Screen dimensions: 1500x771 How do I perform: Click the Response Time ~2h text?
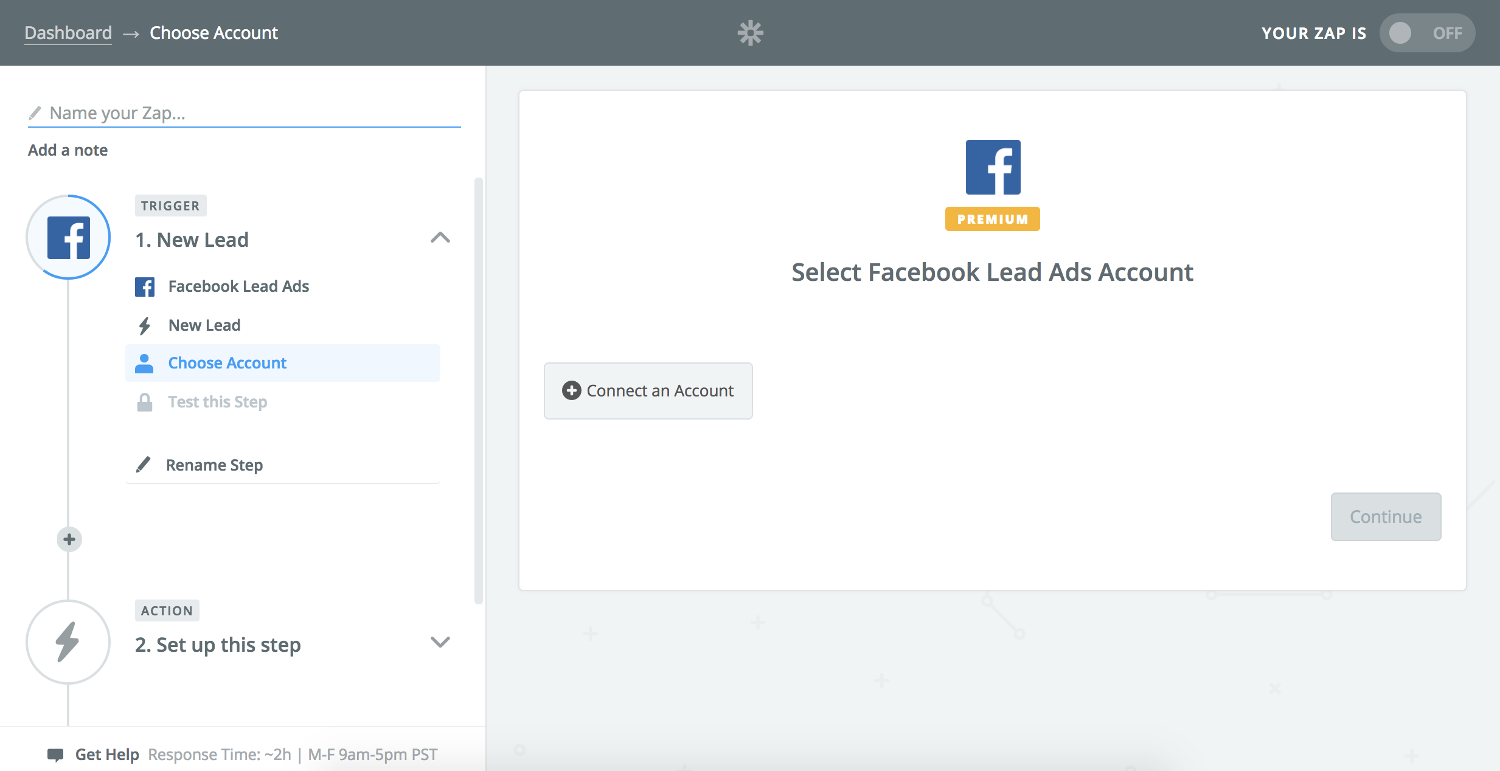(220, 755)
